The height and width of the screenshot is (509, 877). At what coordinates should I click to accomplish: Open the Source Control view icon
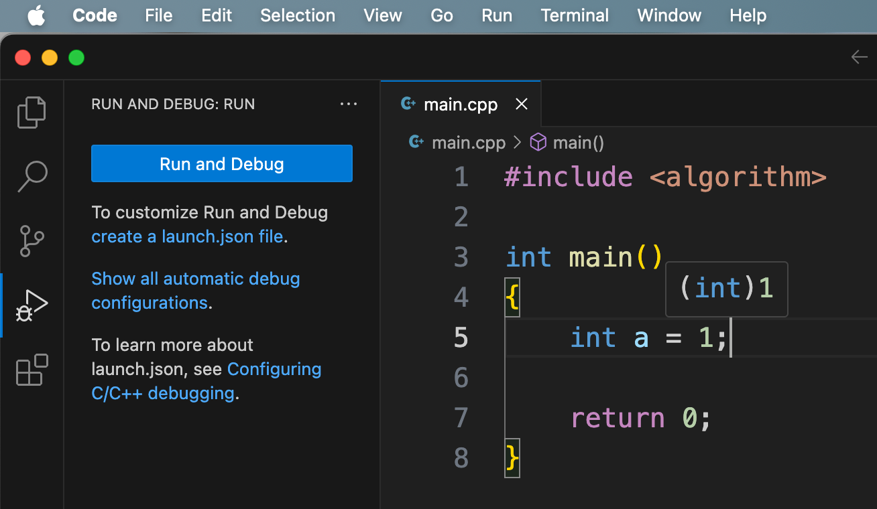click(x=32, y=241)
